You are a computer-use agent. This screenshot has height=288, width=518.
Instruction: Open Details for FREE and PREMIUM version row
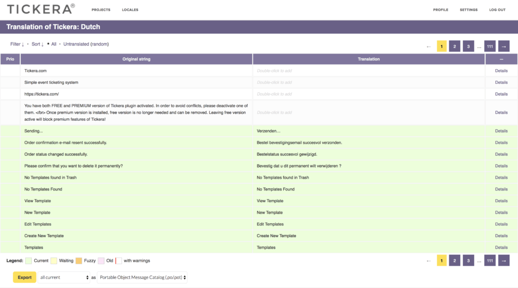[501, 113]
